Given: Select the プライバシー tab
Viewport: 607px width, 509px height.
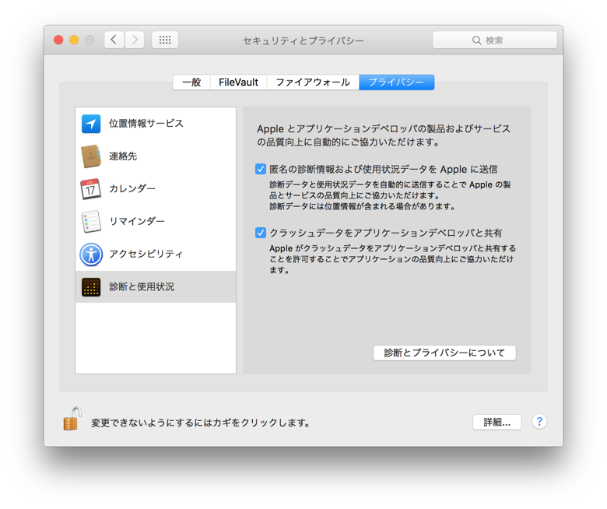Looking at the screenshot, I should pos(396,82).
